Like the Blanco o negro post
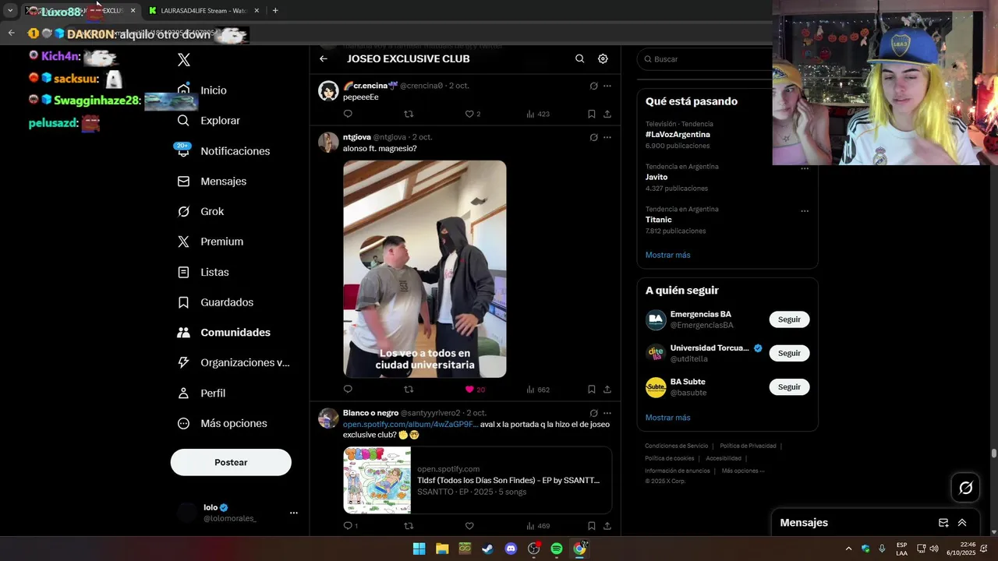 click(469, 526)
